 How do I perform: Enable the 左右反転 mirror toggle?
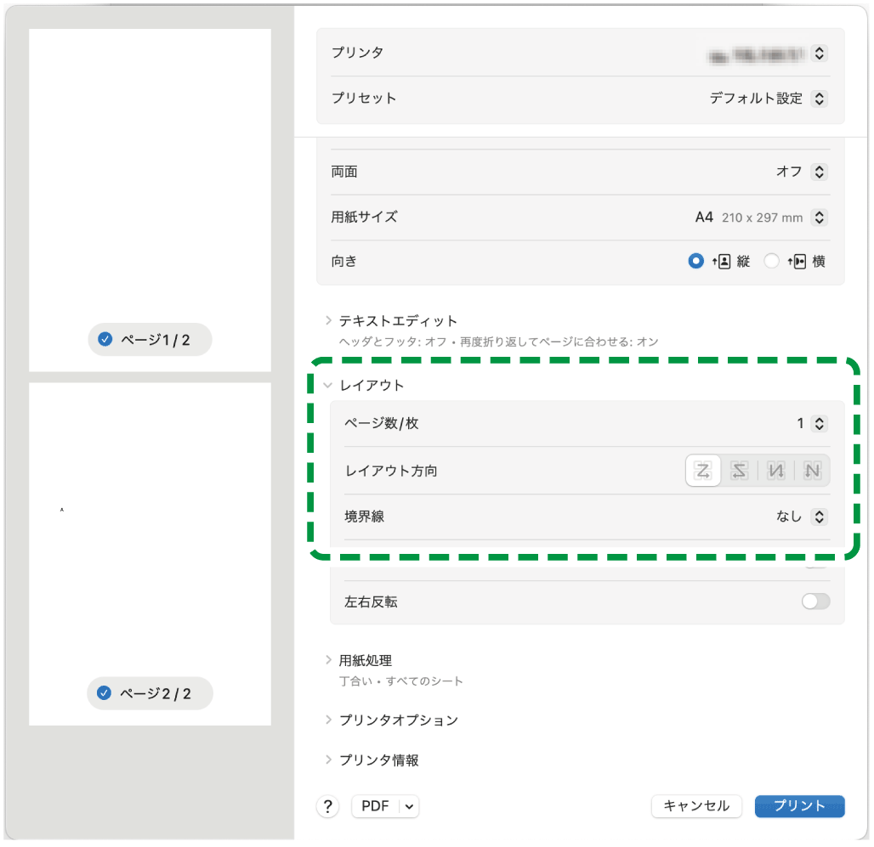coord(814,601)
